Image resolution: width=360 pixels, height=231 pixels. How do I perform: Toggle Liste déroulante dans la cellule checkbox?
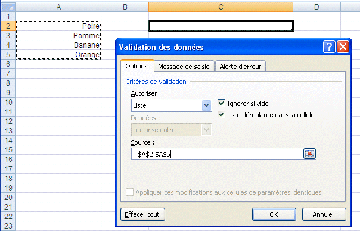(x=221, y=115)
